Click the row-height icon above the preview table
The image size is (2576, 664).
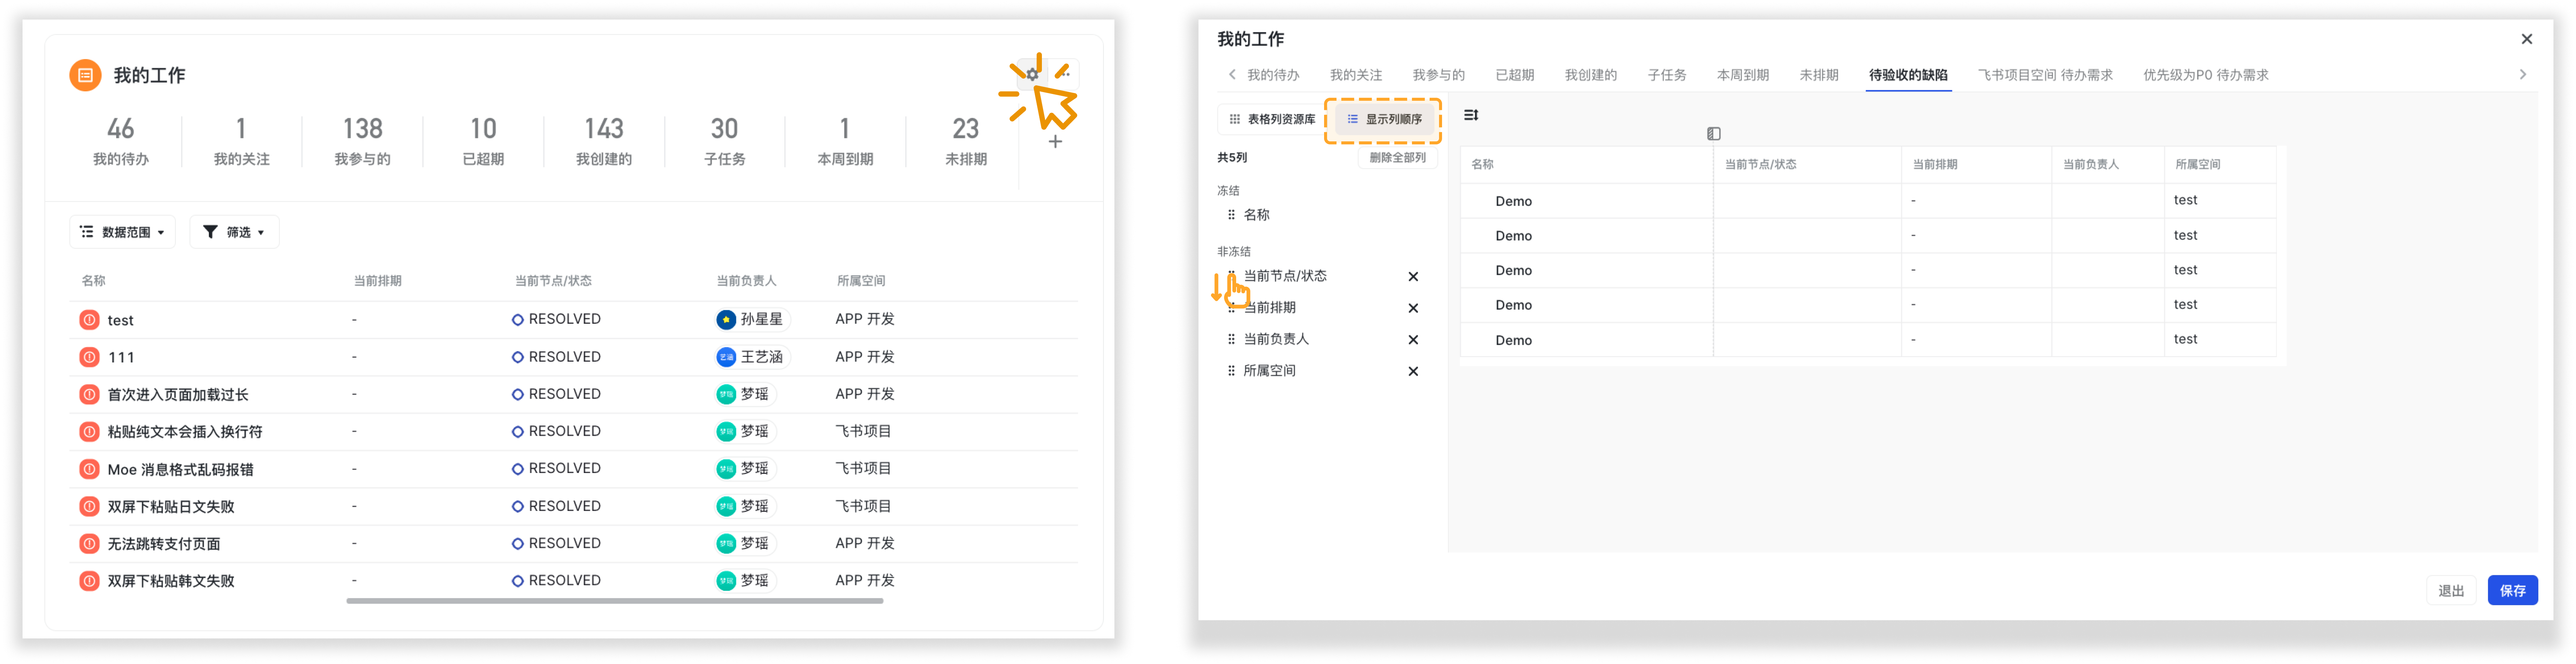pyautogui.click(x=1471, y=115)
